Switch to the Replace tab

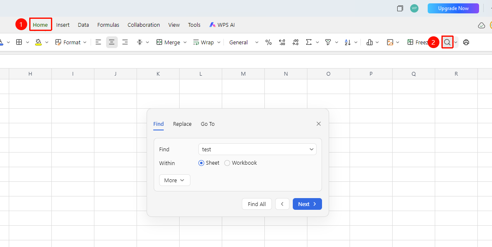[182, 124]
